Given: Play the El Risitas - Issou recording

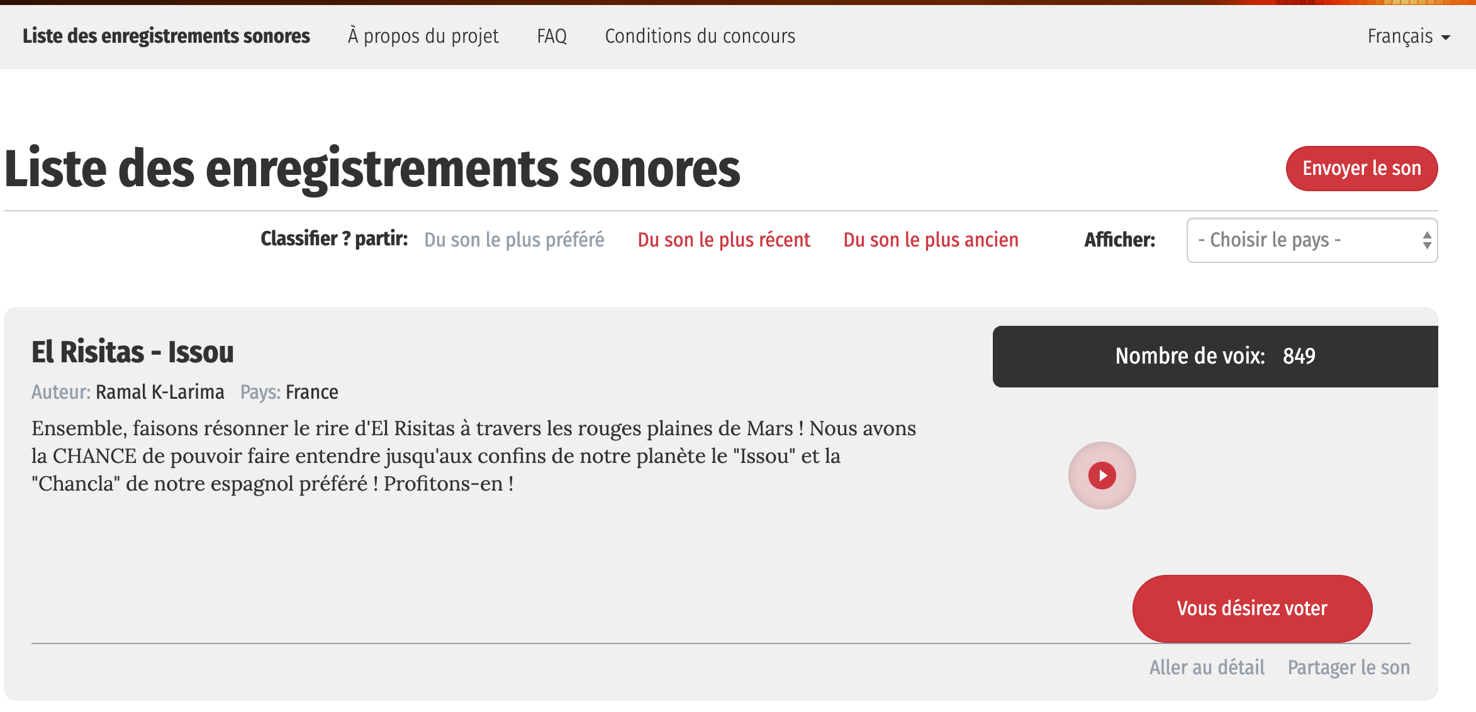Looking at the screenshot, I should (x=1102, y=476).
